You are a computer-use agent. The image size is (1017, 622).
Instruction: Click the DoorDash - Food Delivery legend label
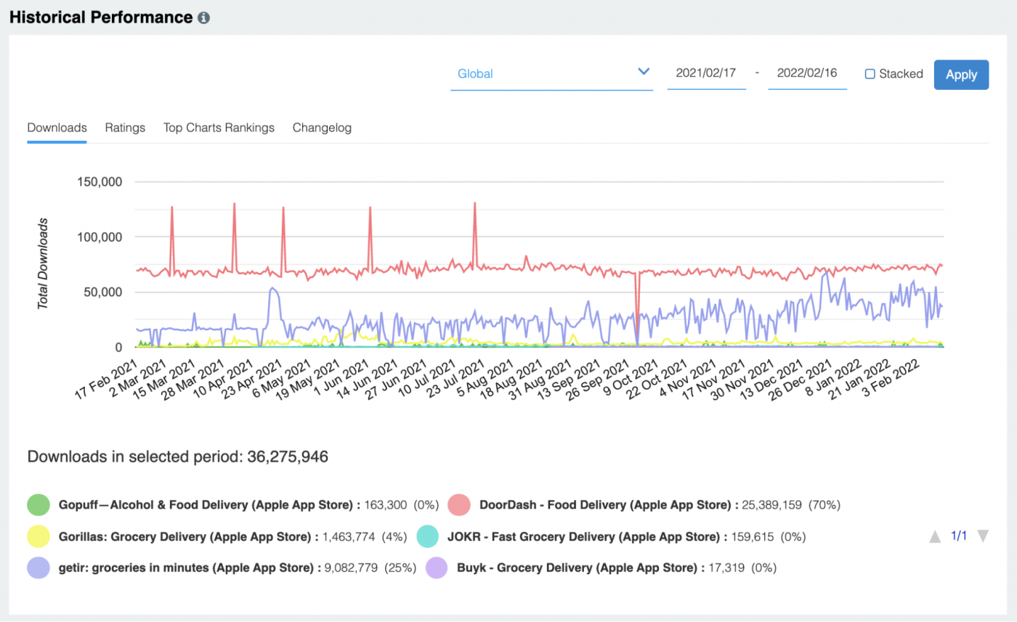607,504
